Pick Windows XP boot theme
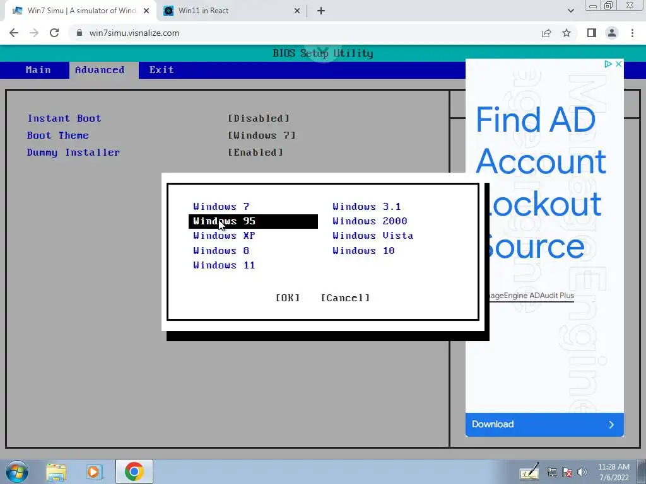646x484 pixels. (x=224, y=236)
